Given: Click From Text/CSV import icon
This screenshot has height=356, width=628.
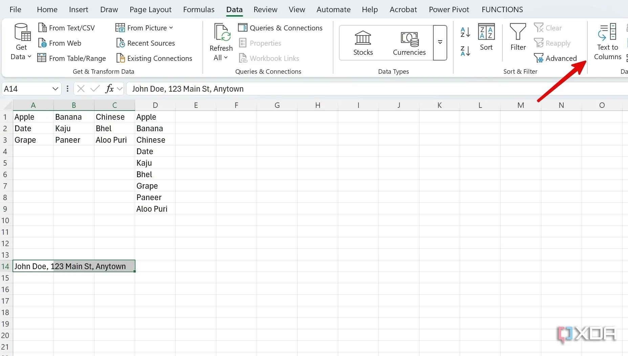Looking at the screenshot, I should (x=42, y=28).
